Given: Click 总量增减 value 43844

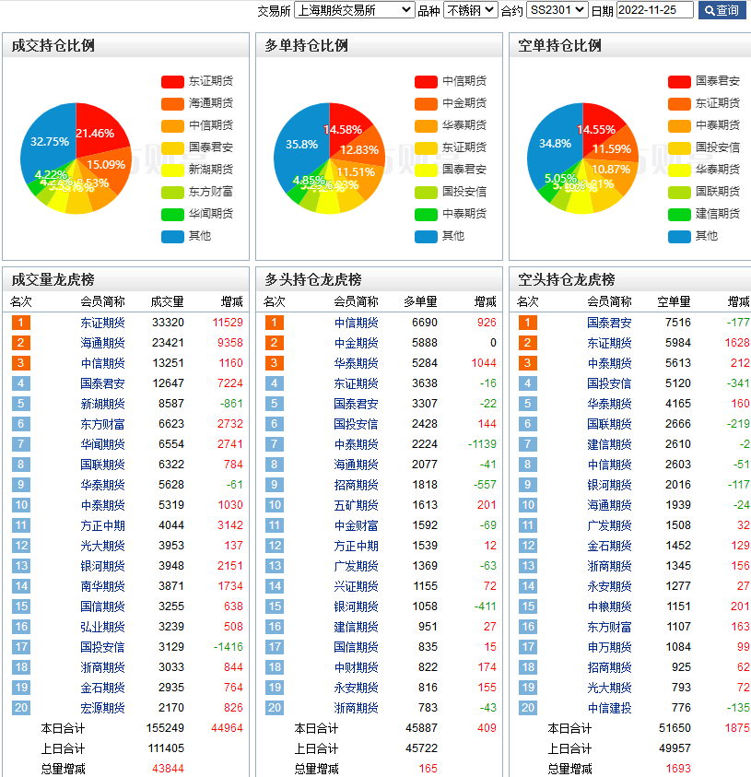Looking at the screenshot, I should click(x=168, y=769).
